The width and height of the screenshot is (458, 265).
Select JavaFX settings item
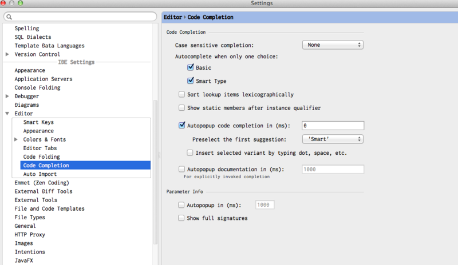(x=23, y=260)
